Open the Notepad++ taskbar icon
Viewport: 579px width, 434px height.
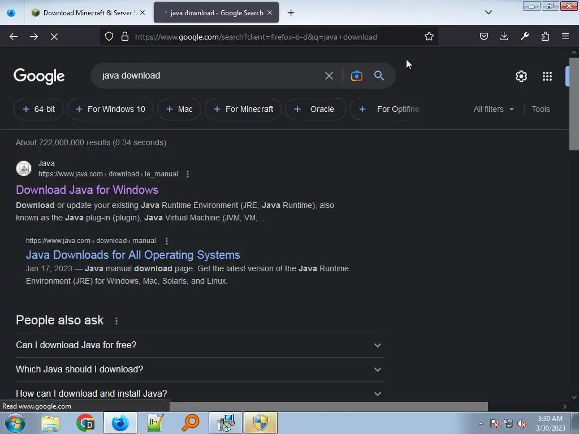[155, 423]
